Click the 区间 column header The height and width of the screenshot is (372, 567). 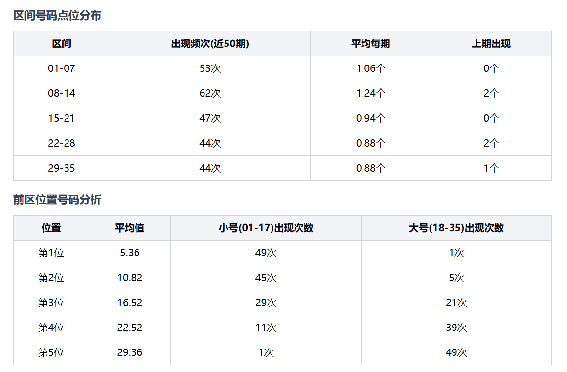tap(62, 44)
